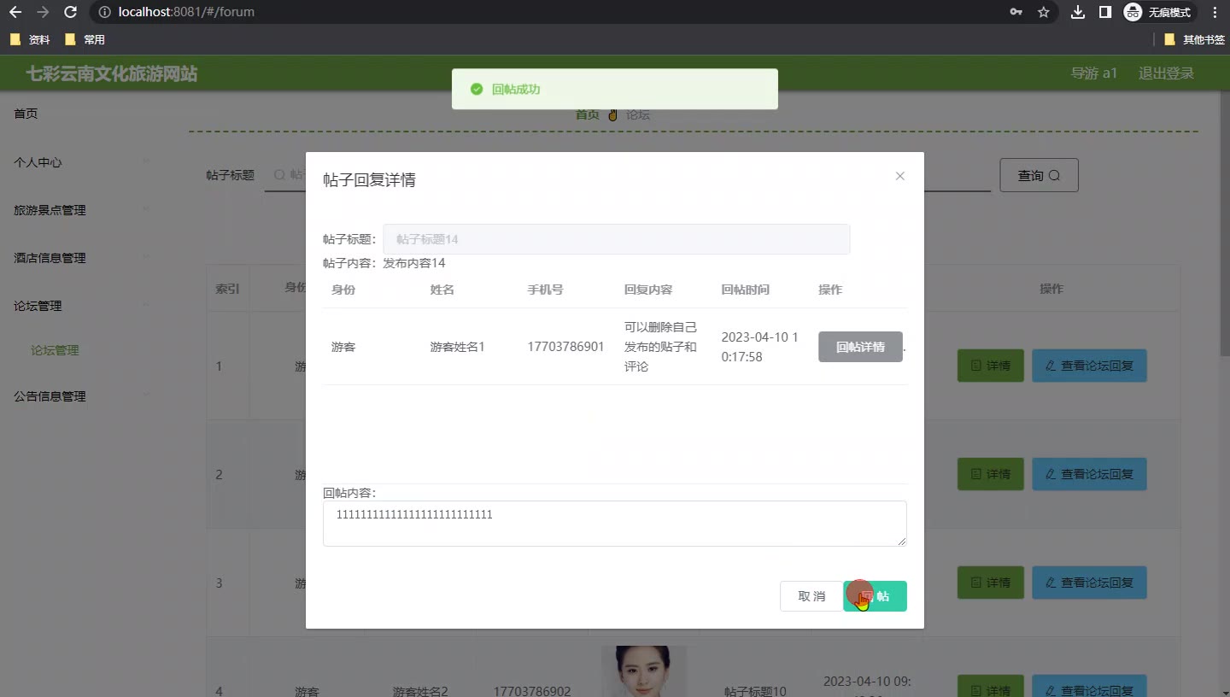The width and height of the screenshot is (1230, 697).
Task: Click the 导游 a1 user label
Action: coord(1094,73)
